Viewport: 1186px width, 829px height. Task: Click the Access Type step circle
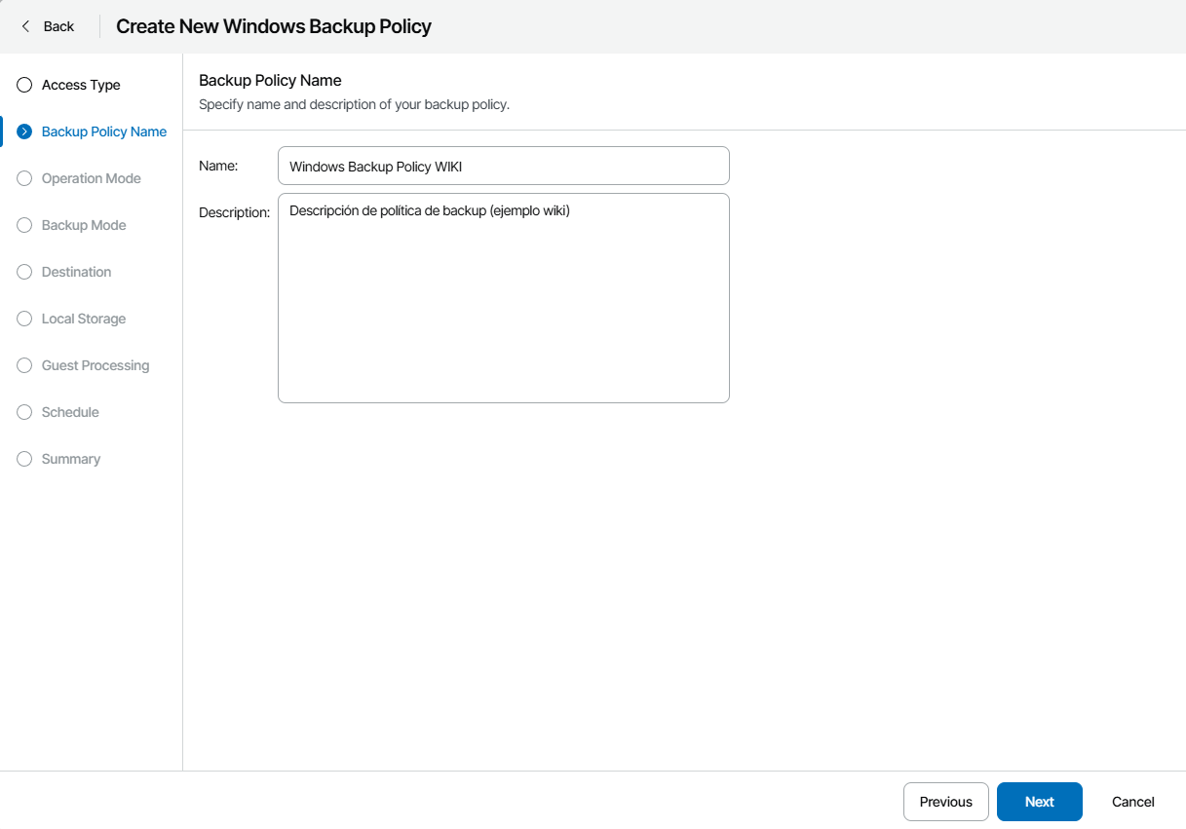[x=24, y=85]
